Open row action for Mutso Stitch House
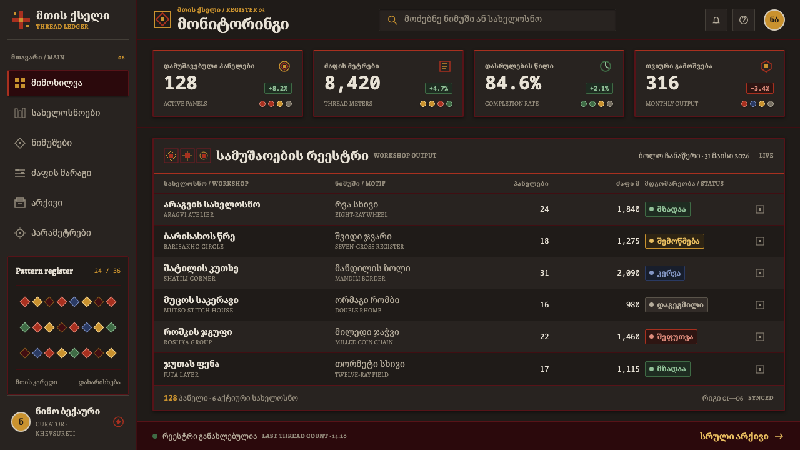 [760, 305]
